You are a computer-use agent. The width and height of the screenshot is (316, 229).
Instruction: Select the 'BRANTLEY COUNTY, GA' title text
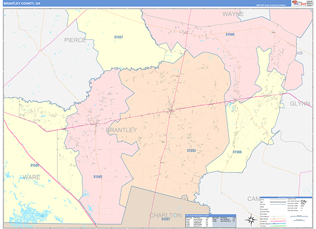click(x=22, y=4)
